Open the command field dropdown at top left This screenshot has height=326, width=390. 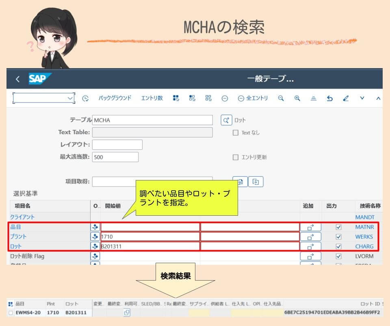tap(70, 98)
